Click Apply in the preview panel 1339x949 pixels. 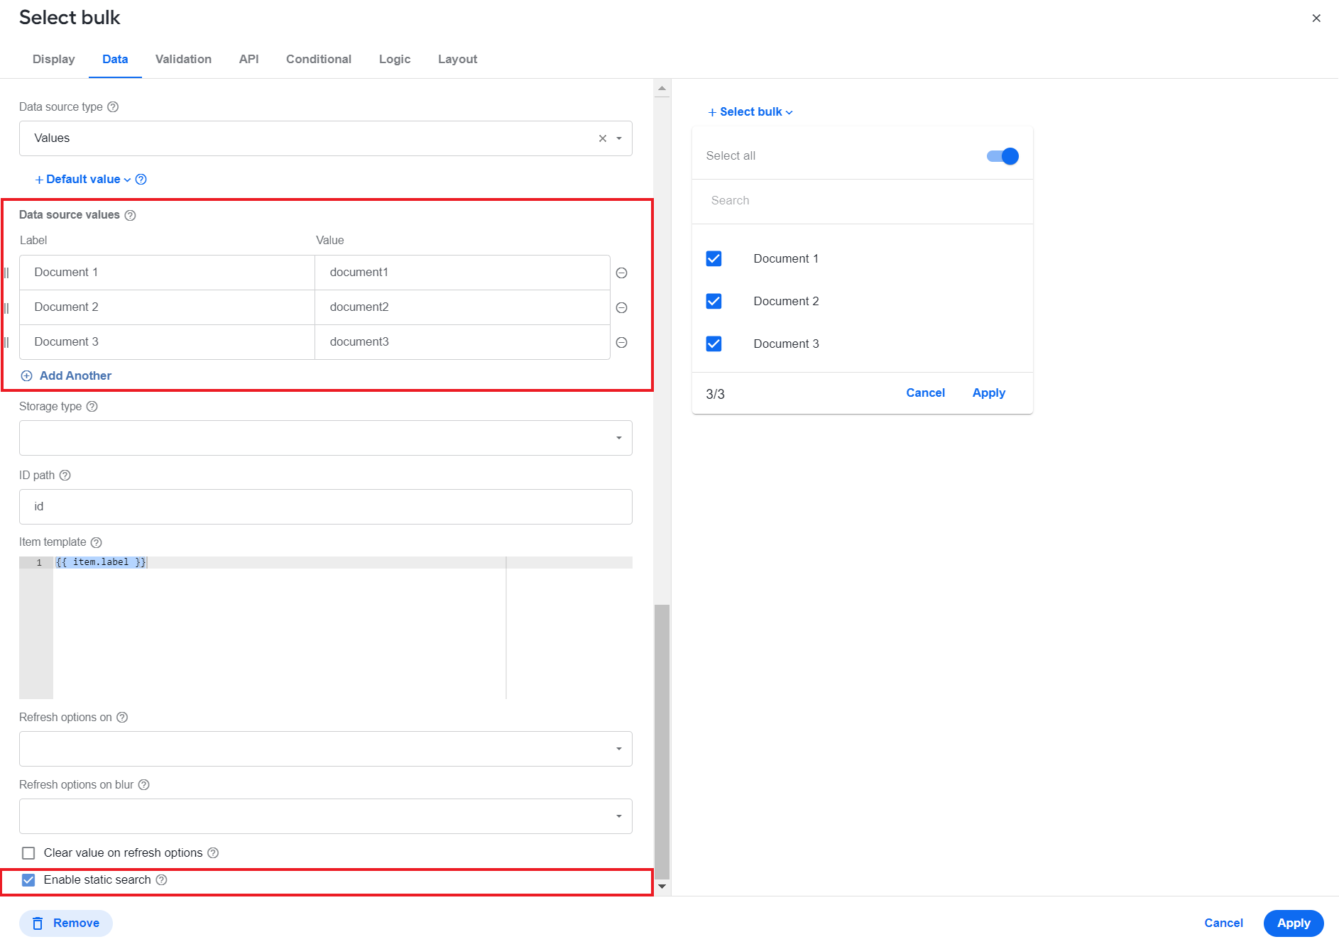pyautogui.click(x=988, y=393)
